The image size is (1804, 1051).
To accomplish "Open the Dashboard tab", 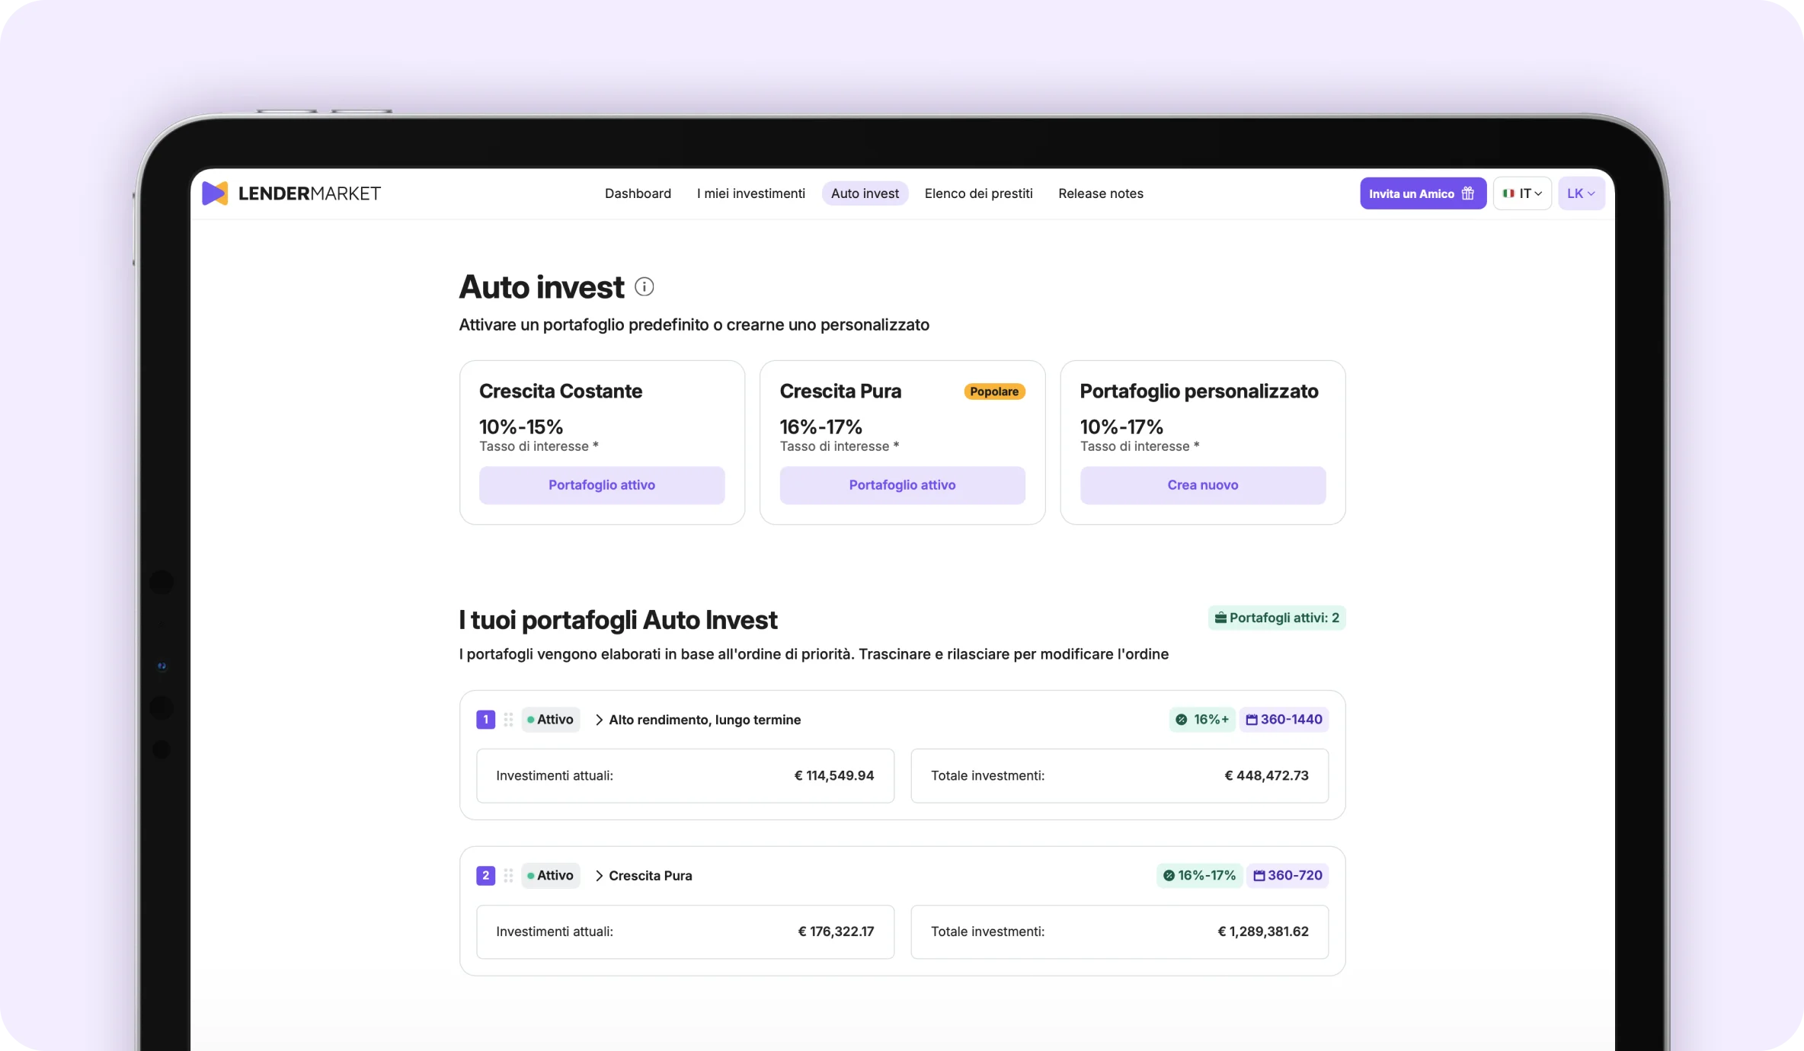I will tap(638, 193).
